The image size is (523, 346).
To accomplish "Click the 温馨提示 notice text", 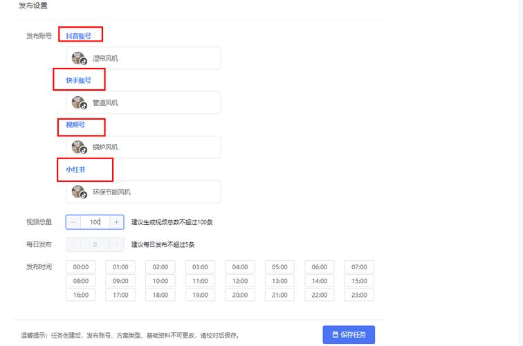I will click(x=131, y=336).
